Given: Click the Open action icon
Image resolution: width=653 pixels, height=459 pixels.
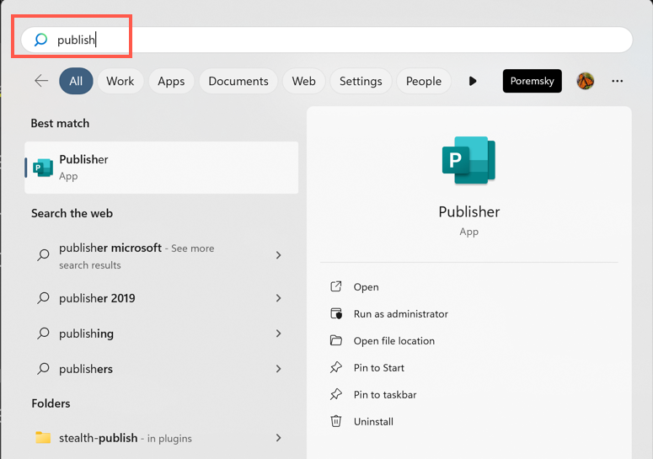Looking at the screenshot, I should click(336, 286).
